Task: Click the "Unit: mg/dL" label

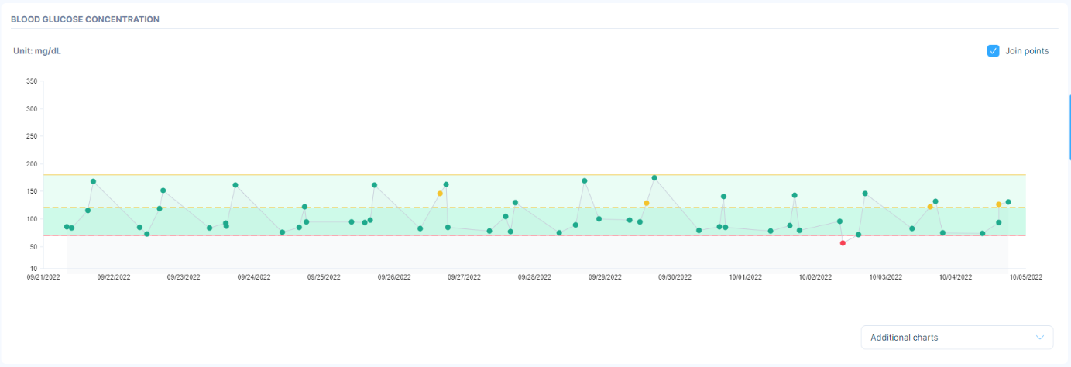Action: pyautogui.click(x=37, y=51)
